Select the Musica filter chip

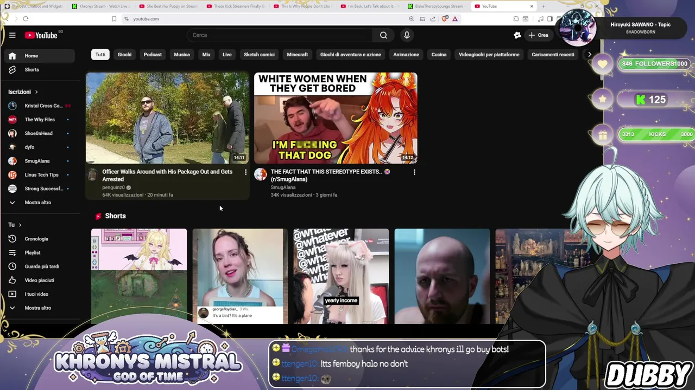[182, 54]
